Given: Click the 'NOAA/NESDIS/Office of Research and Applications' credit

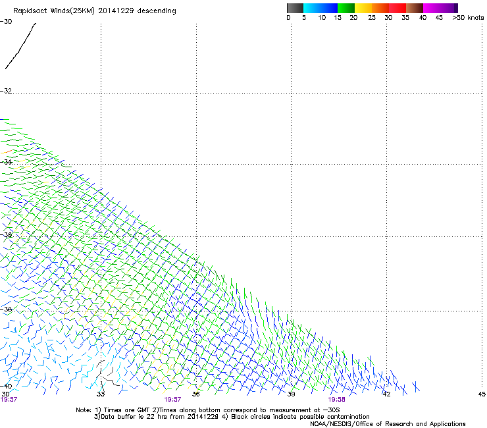Looking at the screenshot, I should tap(388, 424).
